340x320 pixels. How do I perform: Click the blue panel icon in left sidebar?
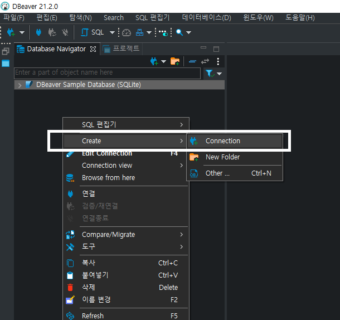click(x=6, y=64)
